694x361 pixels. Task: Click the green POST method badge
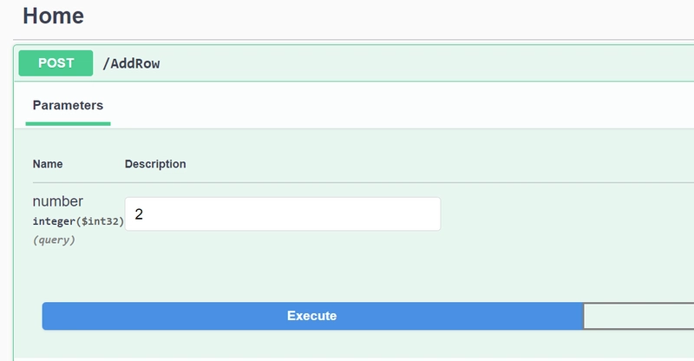click(56, 63)
